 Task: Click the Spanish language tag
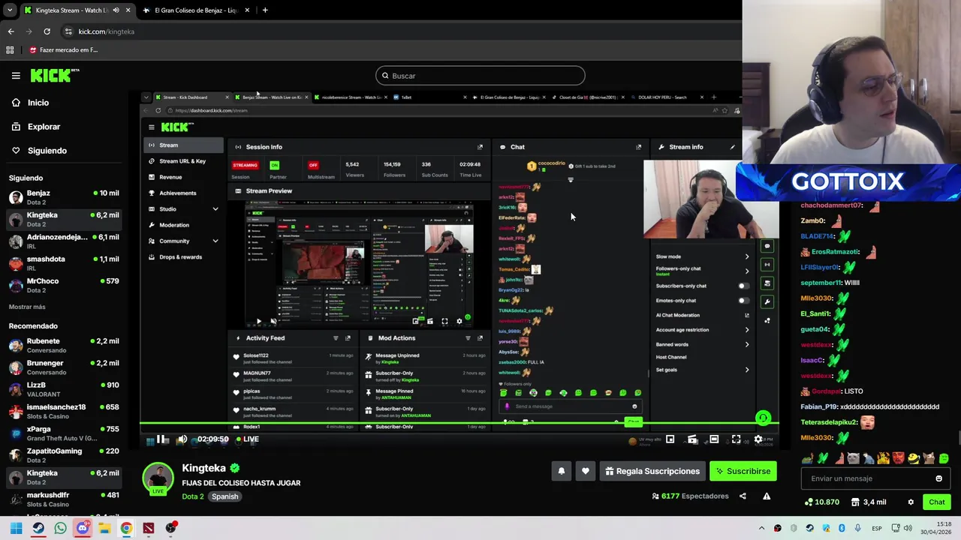224,496
